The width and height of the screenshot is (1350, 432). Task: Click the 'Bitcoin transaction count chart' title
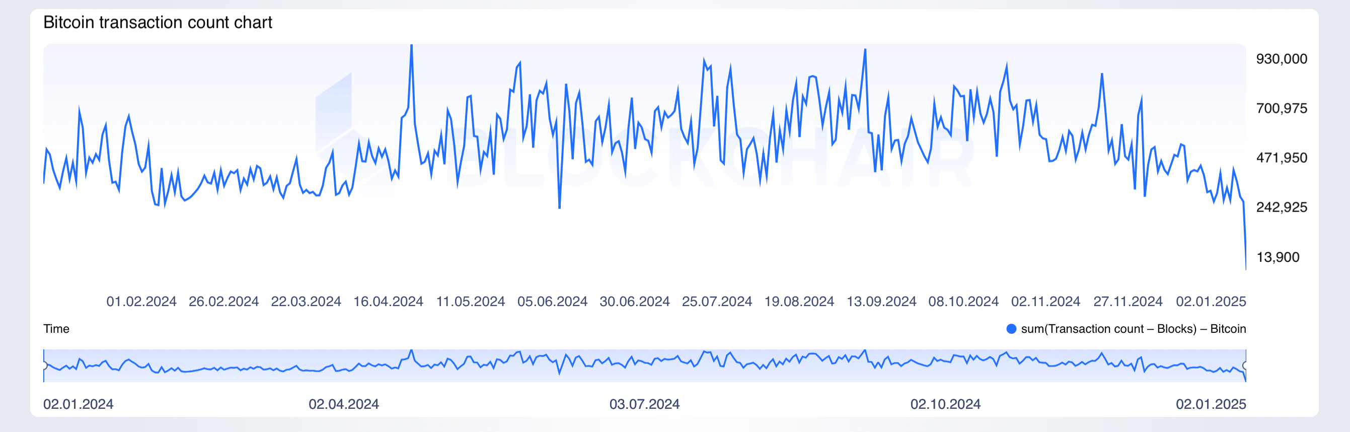(158, 23)
